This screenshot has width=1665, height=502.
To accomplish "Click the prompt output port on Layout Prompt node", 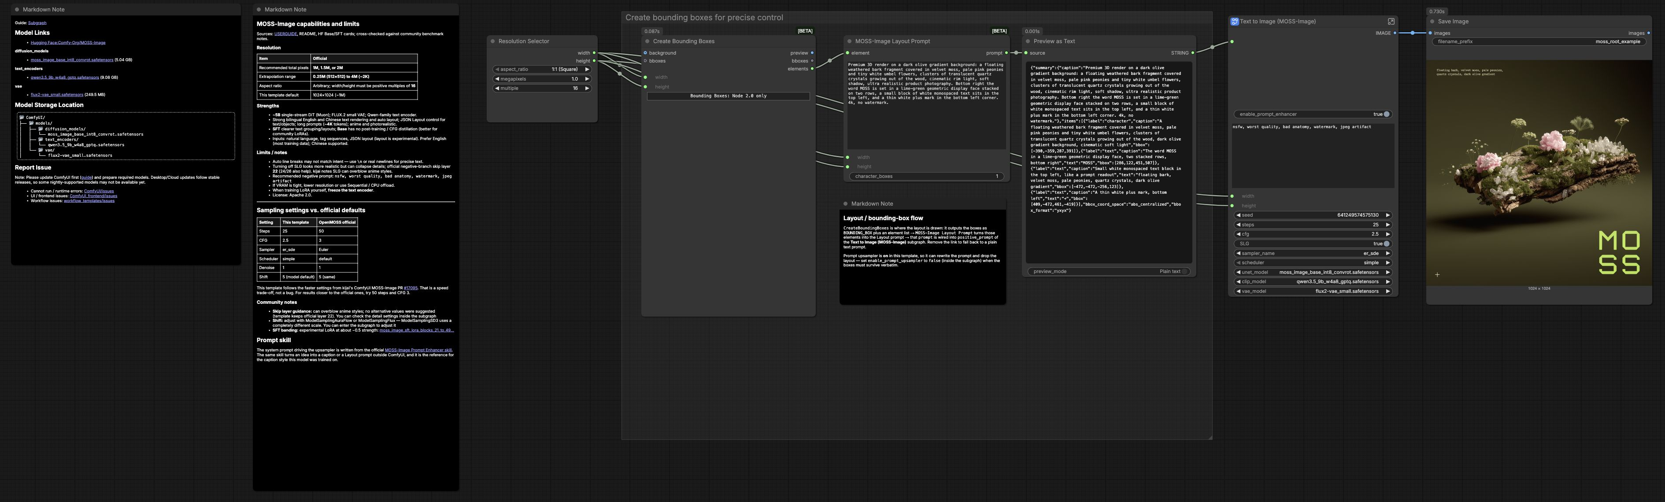I will pos(1006,53).
